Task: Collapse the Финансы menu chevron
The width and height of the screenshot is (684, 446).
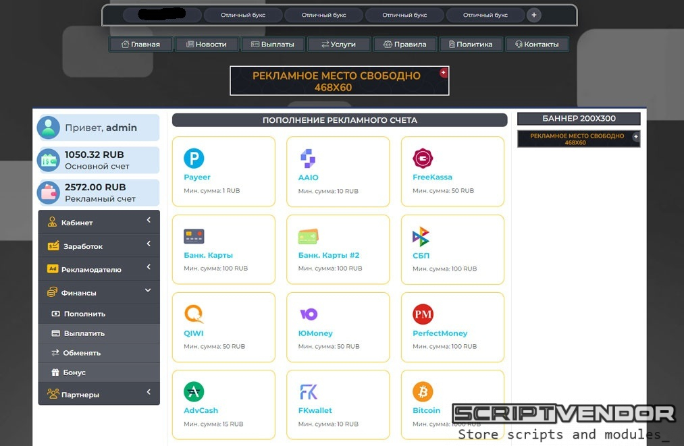Action: (149, 290)
